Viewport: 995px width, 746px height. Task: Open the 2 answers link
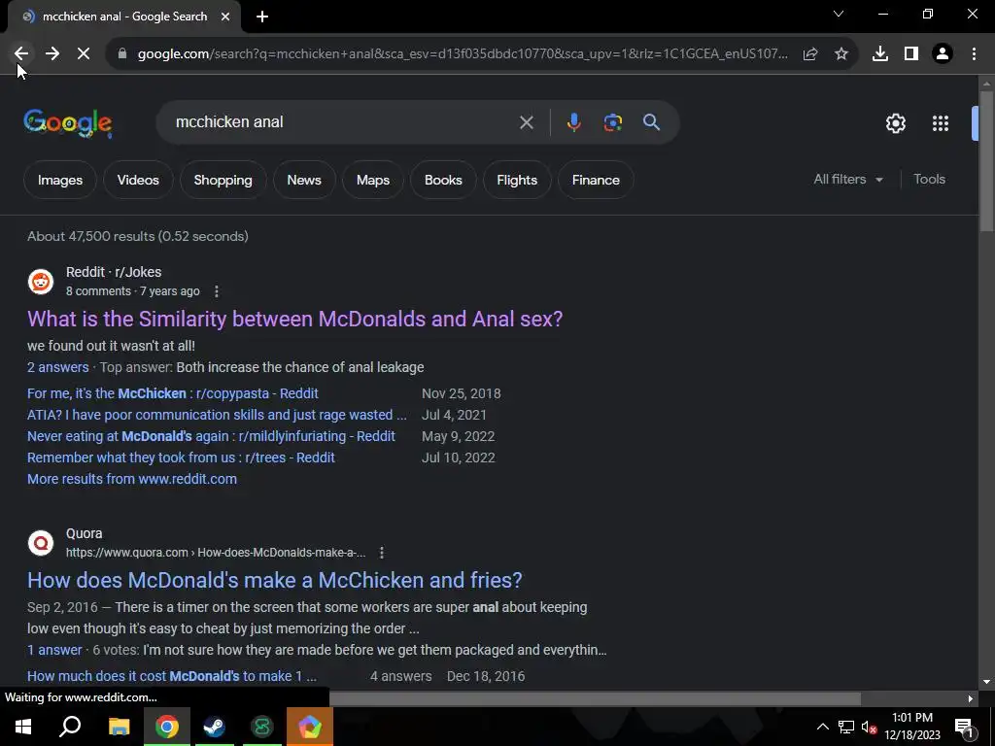pyautogui.click(x=57, y=367)
